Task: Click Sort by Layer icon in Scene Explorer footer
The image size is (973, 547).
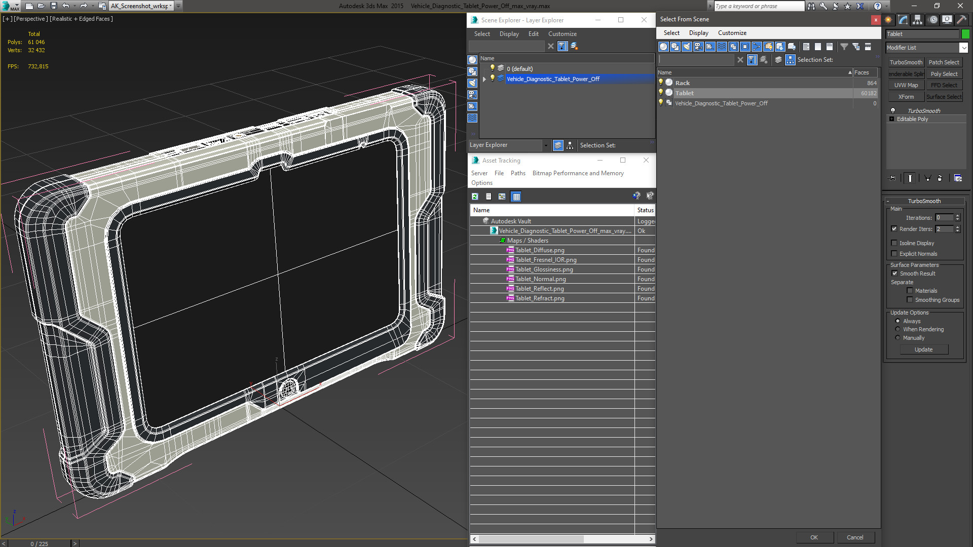Action: 558,145
